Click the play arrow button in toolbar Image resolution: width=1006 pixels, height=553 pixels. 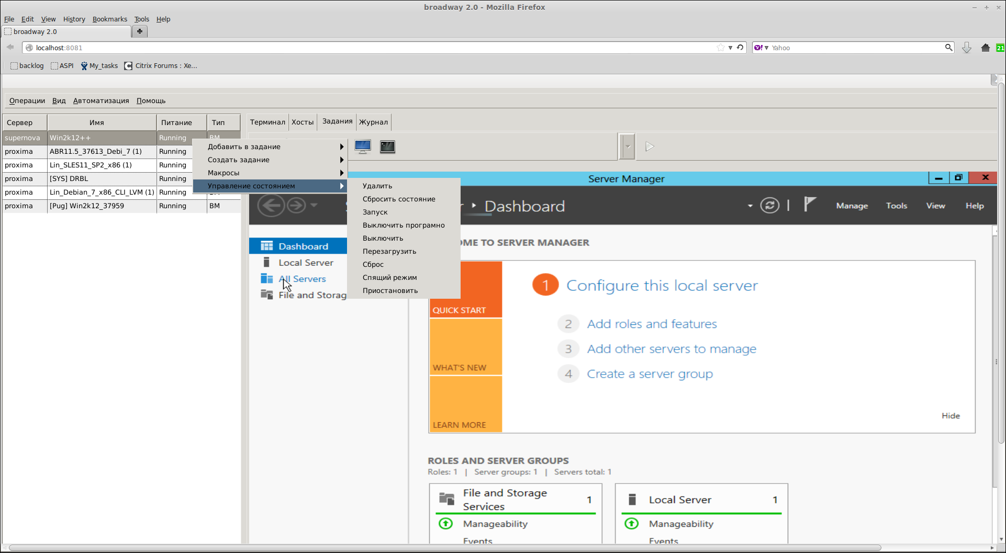point(650,146)
